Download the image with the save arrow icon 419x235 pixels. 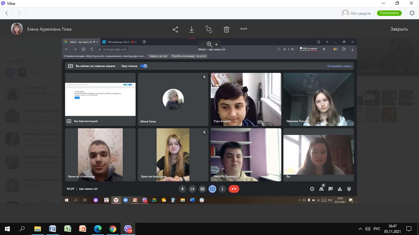tap(191, 29)
